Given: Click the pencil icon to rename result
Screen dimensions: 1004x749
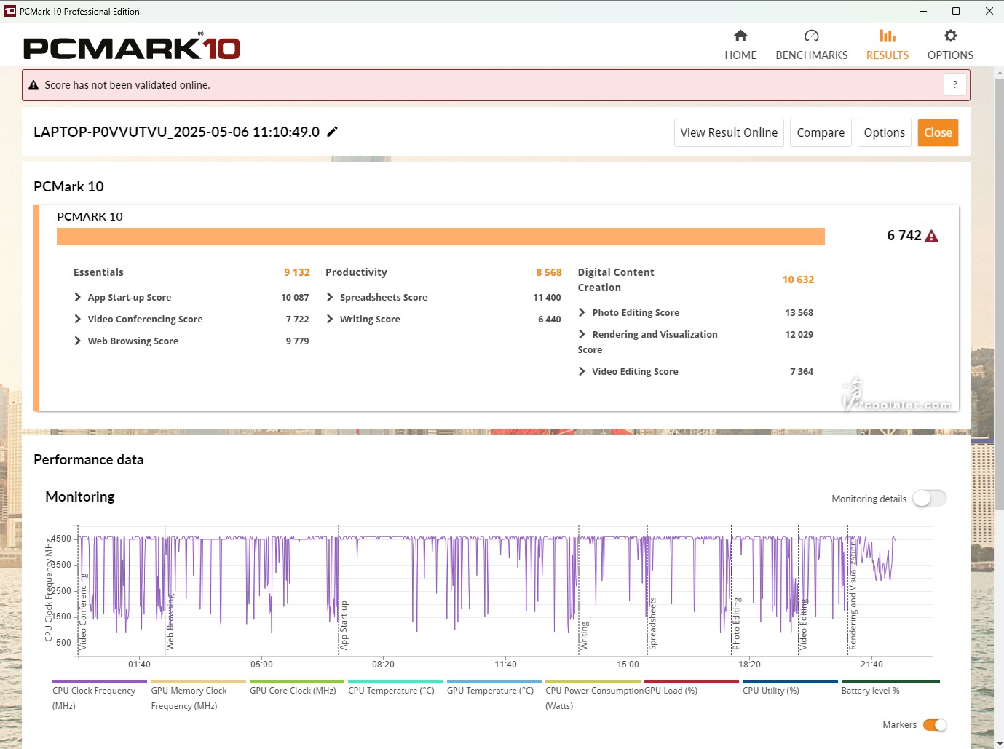Looking at the screenshot, I should [x=332, y=132].
